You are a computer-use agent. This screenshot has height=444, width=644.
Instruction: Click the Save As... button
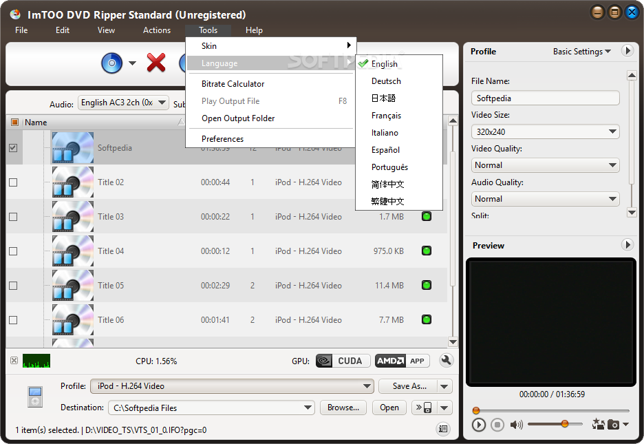pos(408,386)
